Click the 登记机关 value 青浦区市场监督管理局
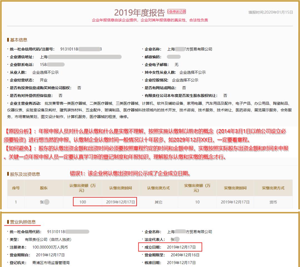 point(51,263)
